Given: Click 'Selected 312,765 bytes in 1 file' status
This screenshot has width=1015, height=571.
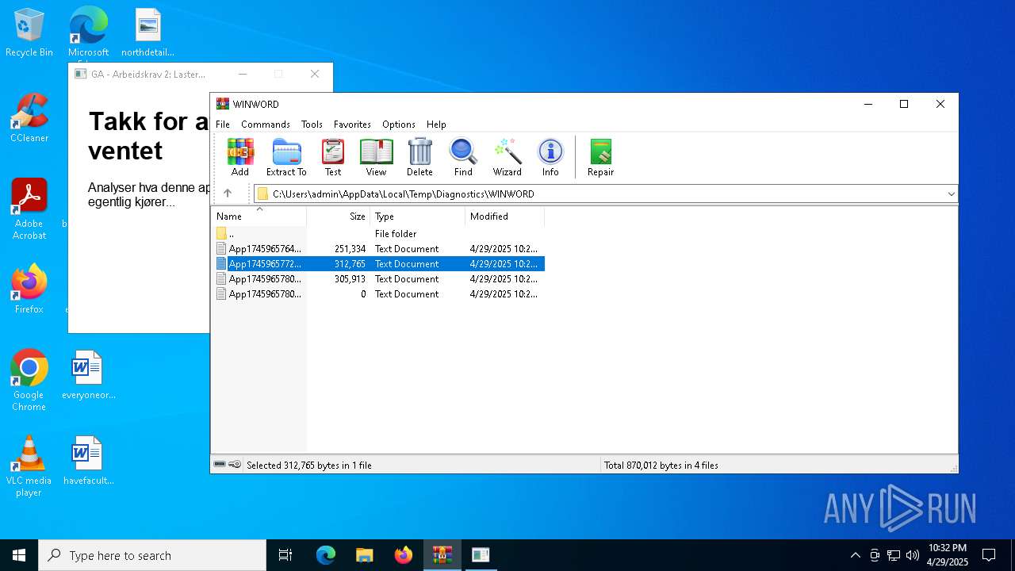Looking at the screenshot, I should click(309, 466).
